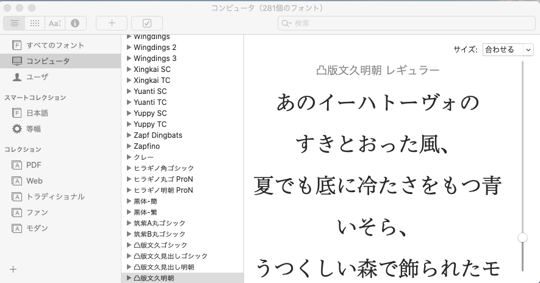Expand the Wingdings 2 font family
This screenshot has width=540, height=283.
[129, 47]
